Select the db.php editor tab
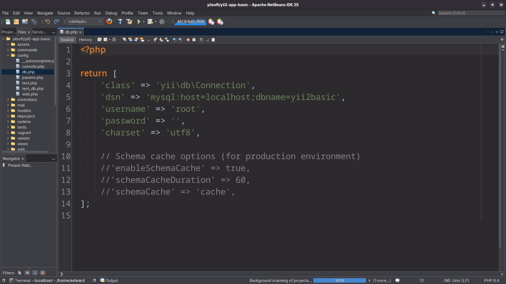The image size is (506, 284). [x=71, y=32]
